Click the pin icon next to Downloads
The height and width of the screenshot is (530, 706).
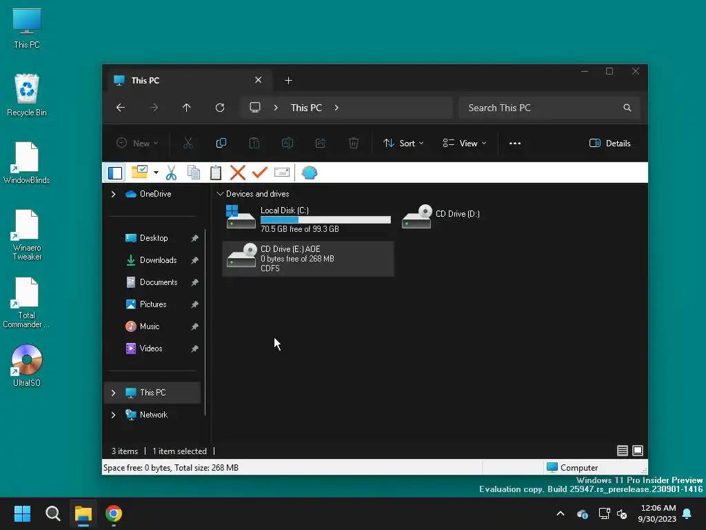coord(194,260)
